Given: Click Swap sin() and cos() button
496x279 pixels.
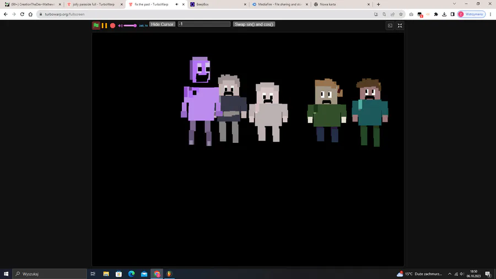Looking at the screenshot, I should pos(254,24).
